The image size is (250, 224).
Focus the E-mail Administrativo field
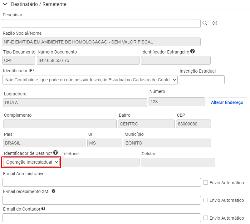pyautogui.click(x=101, y=182)
